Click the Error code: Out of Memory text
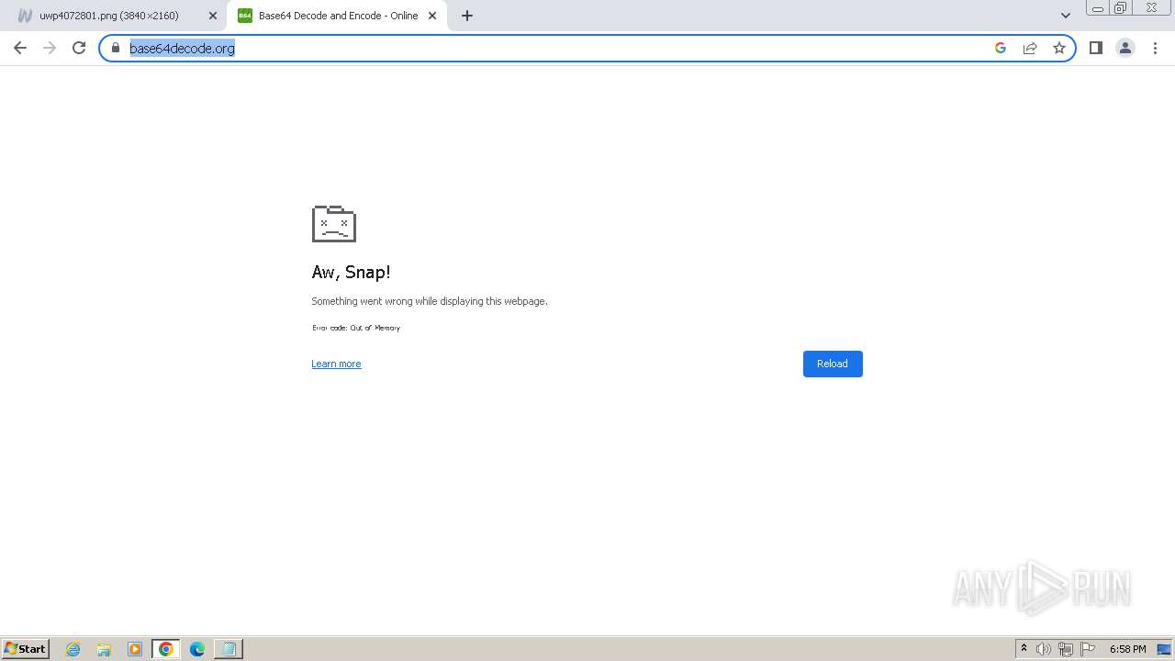Viewport: 1175px width, 661px height. 356,328
